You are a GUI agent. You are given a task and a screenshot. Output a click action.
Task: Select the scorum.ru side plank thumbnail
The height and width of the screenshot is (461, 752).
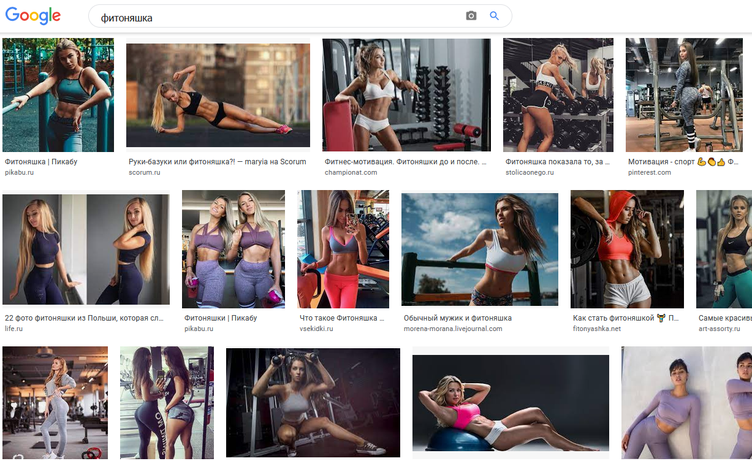218,95
